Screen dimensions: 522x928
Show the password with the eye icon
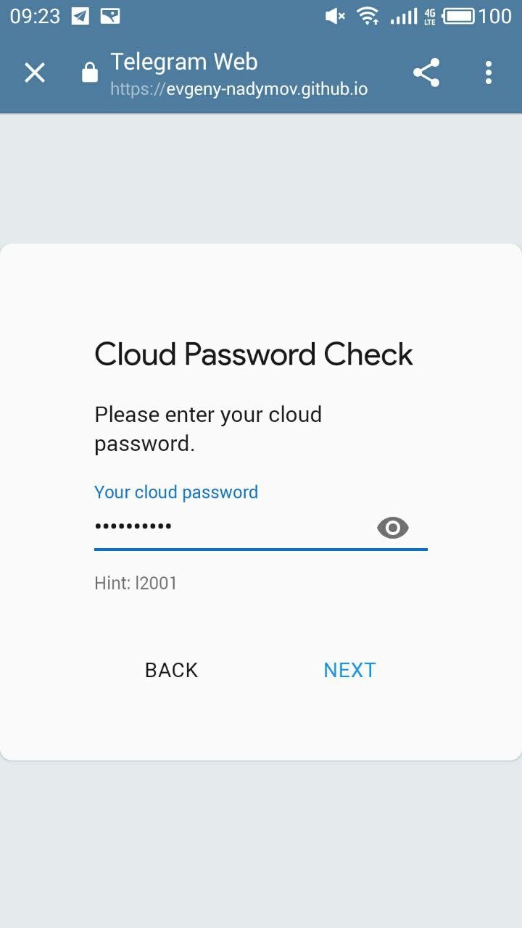point(393,528)
